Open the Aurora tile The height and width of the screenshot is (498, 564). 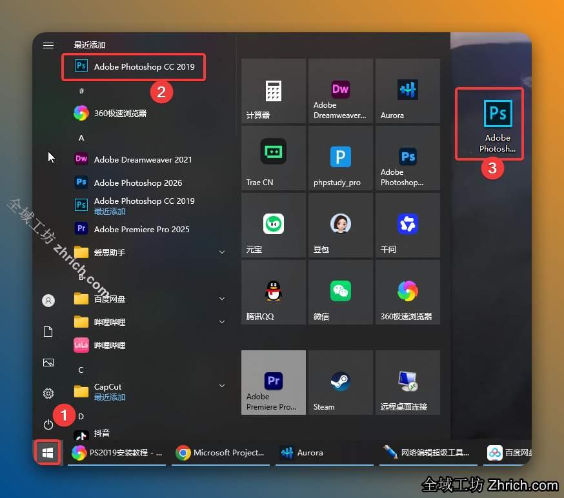tap(408, 91)
